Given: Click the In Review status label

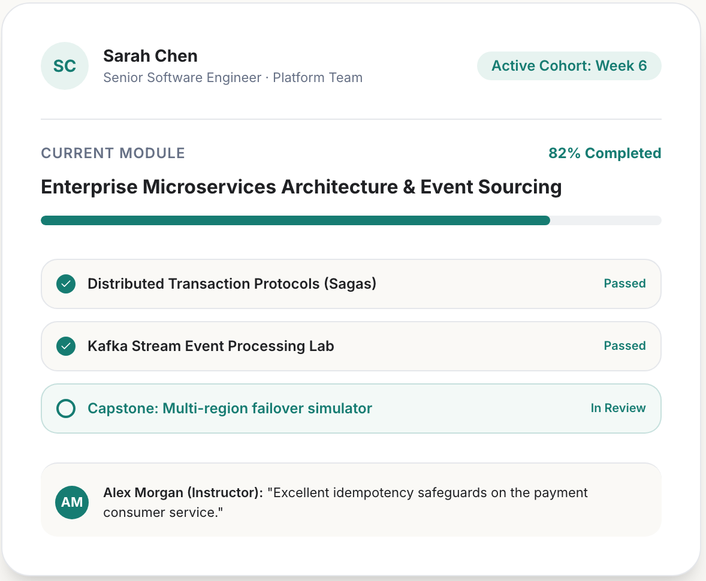Looking at the screenshot, I should [x=618, y=408].
